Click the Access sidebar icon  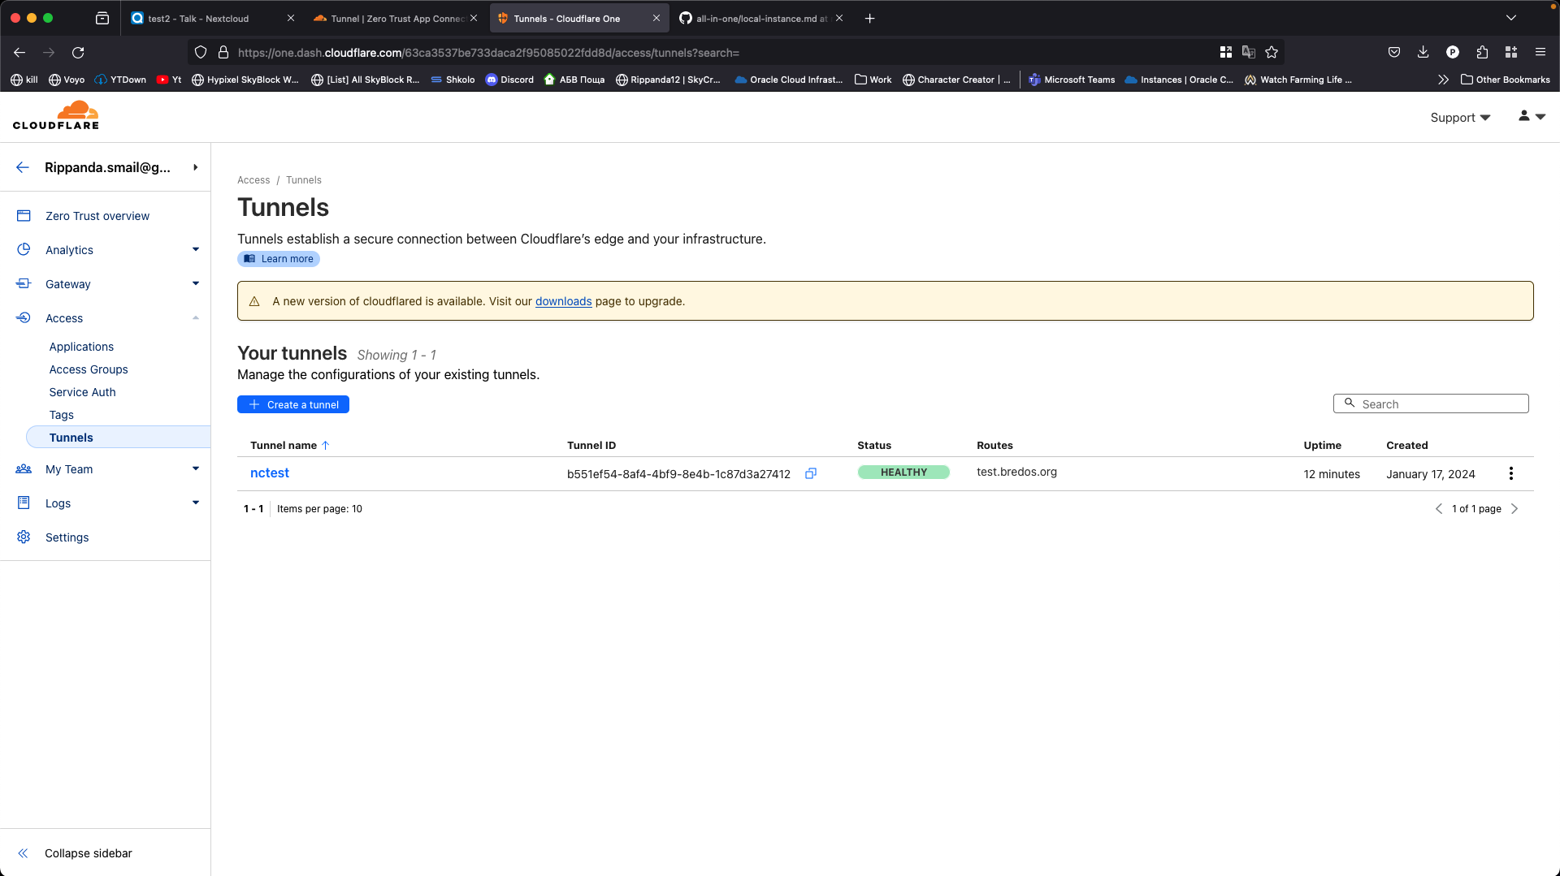[x=24, y=318]
